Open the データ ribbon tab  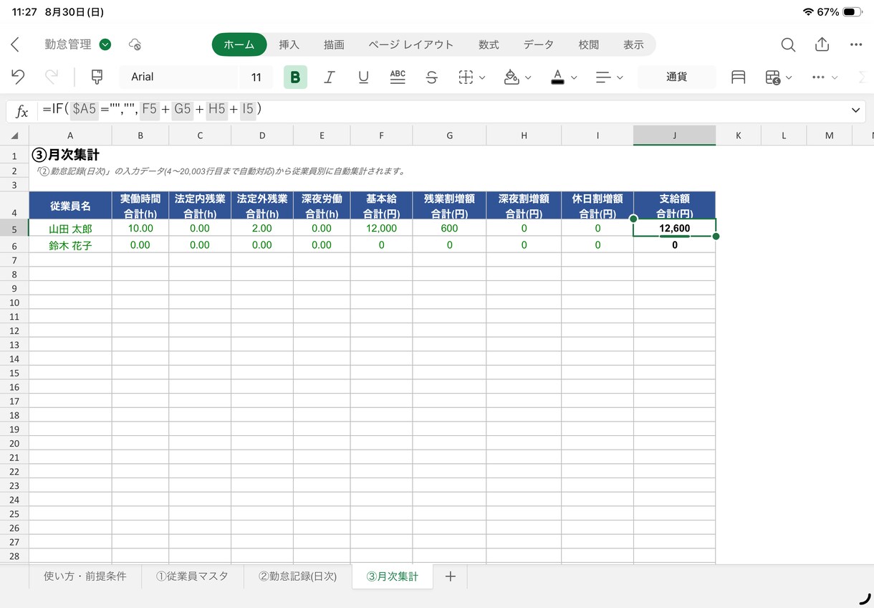tap(538, 44)
